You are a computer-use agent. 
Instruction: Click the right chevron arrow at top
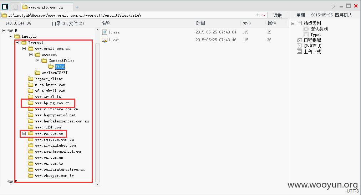point(334,6)
